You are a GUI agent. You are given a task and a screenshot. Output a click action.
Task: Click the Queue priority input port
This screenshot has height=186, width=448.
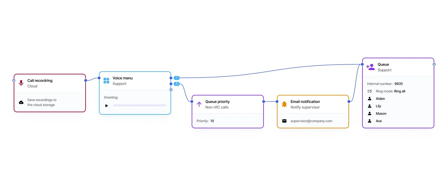tap(192, 101)
